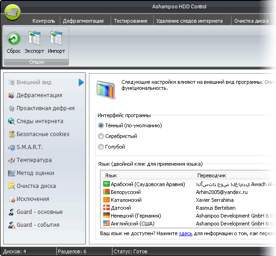Click the Язык column header
276x256 pixels.
point(148,175)
